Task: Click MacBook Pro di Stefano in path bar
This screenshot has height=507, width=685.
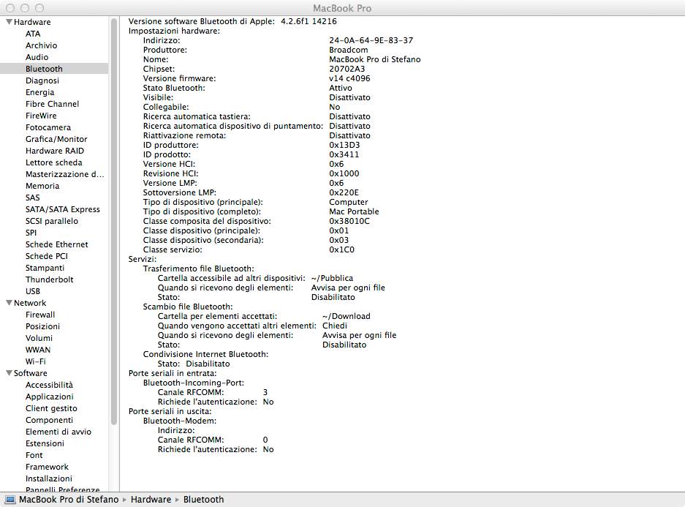Action: coord(69,500)
